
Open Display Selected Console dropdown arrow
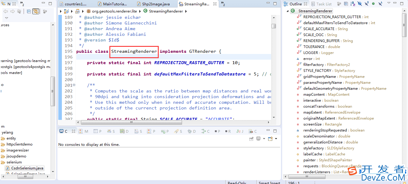pyautogui.click(x=264, y=139)
